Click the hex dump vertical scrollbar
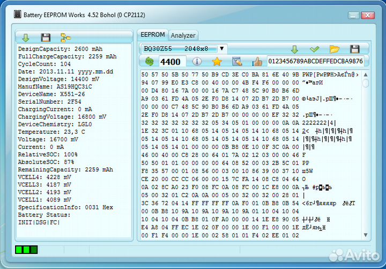The height and width of the screenshot is (269, 386). click(x=365, y=156)
